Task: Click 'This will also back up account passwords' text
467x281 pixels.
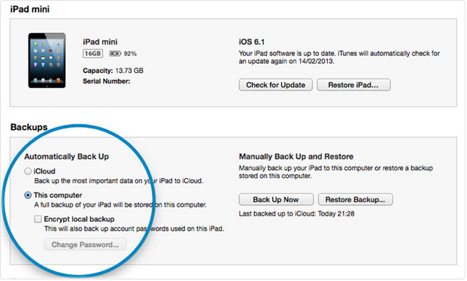Action: 135,228
